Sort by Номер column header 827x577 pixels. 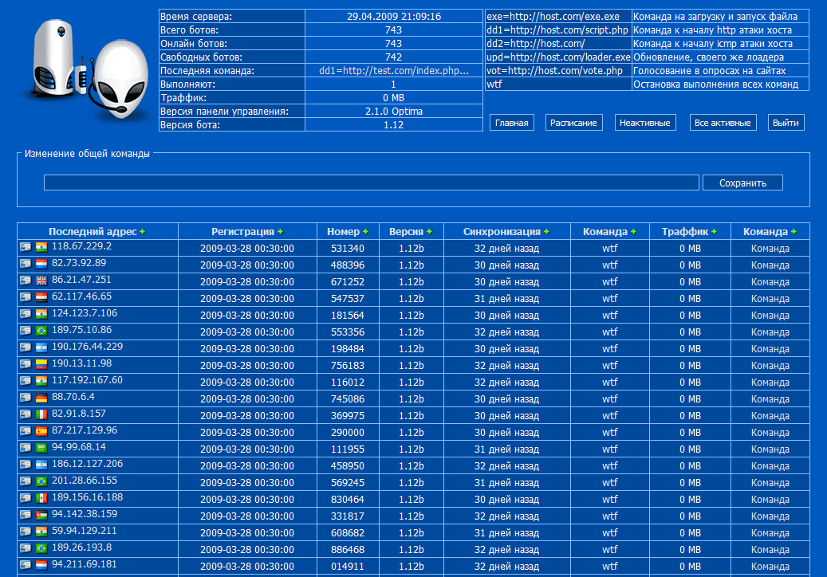click(x=343, y=231)
